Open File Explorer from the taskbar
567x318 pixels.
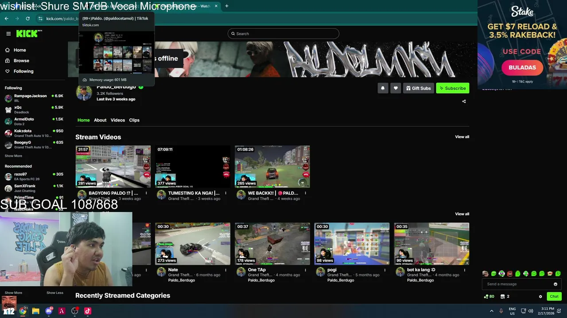pos(35,311)
